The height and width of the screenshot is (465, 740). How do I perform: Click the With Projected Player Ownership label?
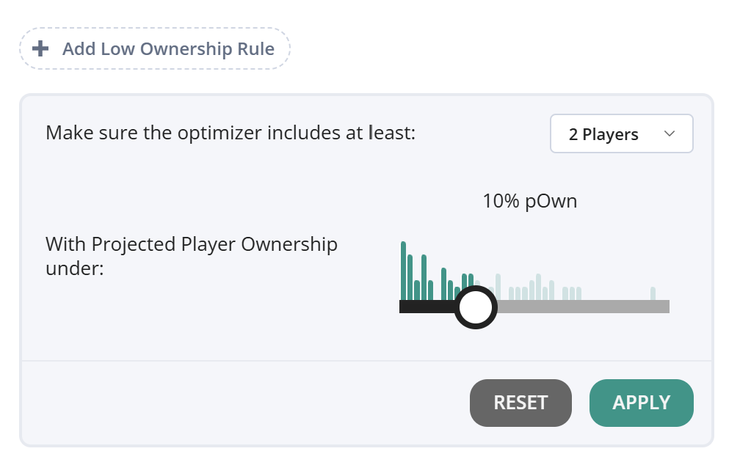point(192,256)
